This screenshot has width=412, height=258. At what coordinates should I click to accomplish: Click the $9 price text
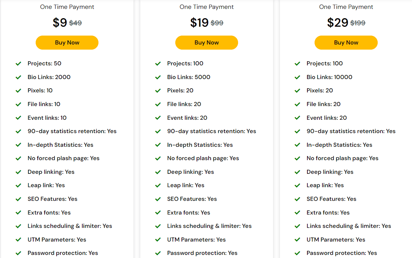coord(60,23)
